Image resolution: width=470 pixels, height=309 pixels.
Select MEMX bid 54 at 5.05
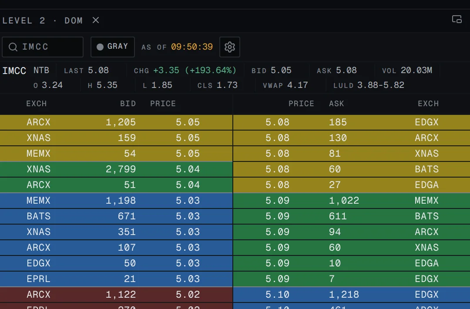pos(116,154)
